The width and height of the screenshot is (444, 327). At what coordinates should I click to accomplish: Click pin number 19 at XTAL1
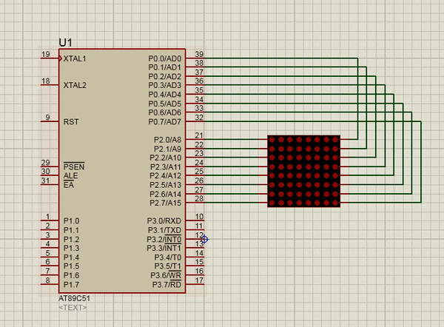[x=46, y=54]
